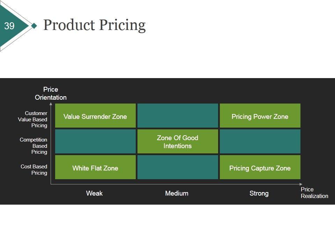Click the green diamond bullet beside title
This screenshot has height=251, width=335.
(x=34, y=26)
